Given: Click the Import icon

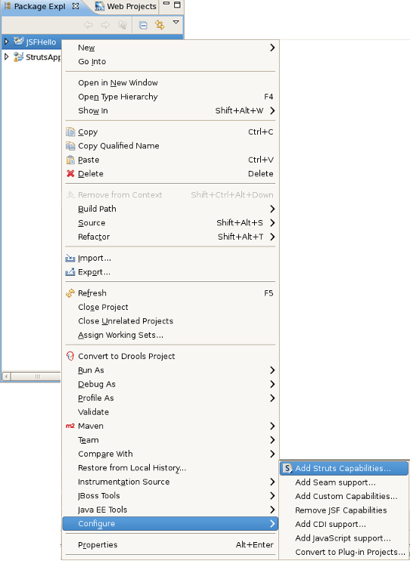Looking at the screenshot, I should [x=70, y=259].
